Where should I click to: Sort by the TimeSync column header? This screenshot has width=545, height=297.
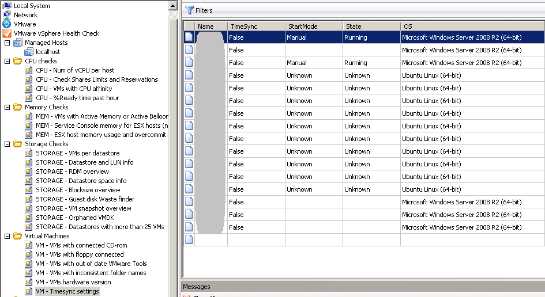pos(255,26)
